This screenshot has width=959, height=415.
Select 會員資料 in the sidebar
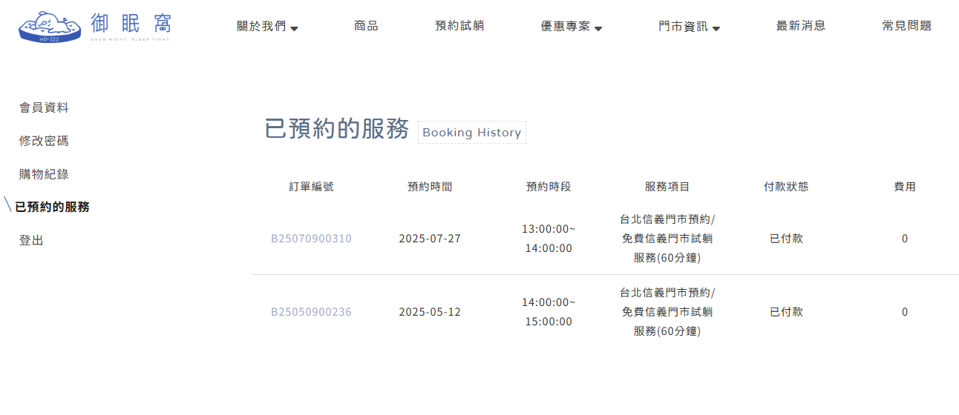click(44, 107)
